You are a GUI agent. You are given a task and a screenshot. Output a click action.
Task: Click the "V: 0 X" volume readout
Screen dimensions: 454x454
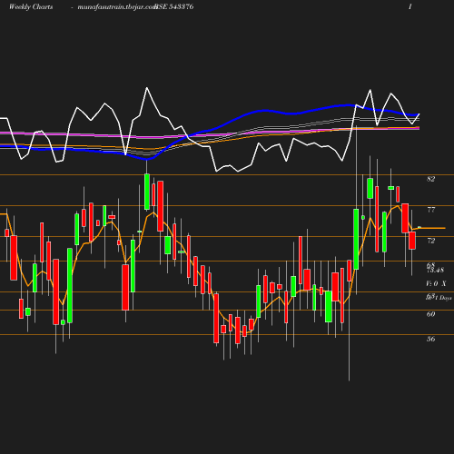point(436,283)
